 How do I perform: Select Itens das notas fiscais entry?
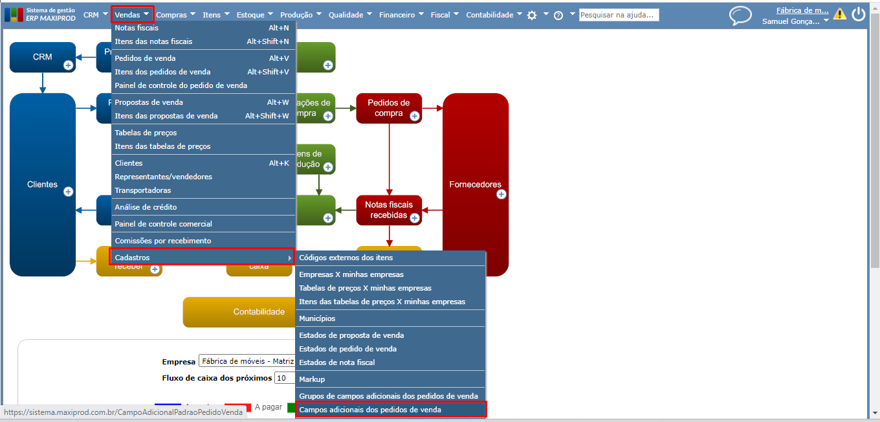pos(203,41)
